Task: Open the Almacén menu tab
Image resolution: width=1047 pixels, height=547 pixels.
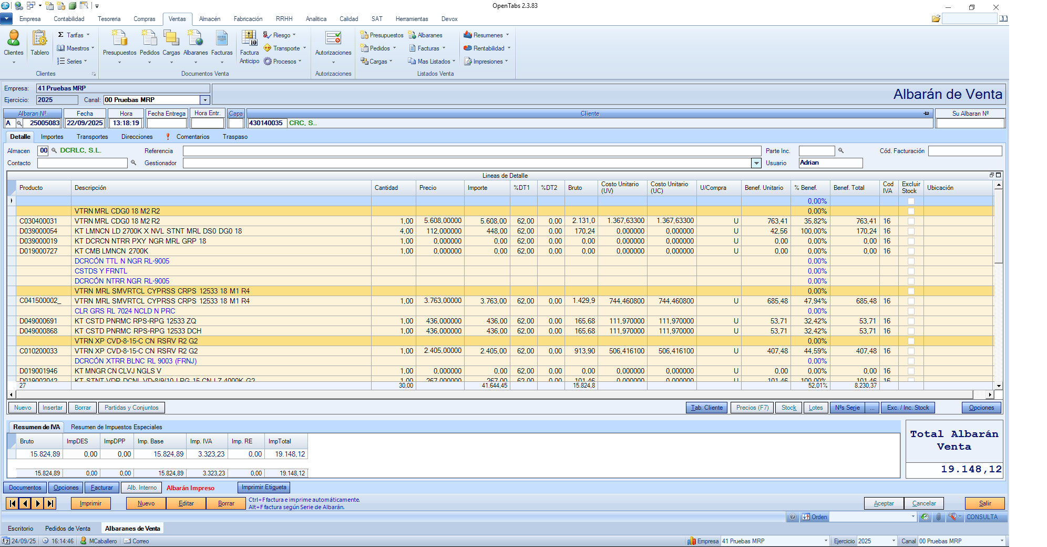Action: coord(210,19)
